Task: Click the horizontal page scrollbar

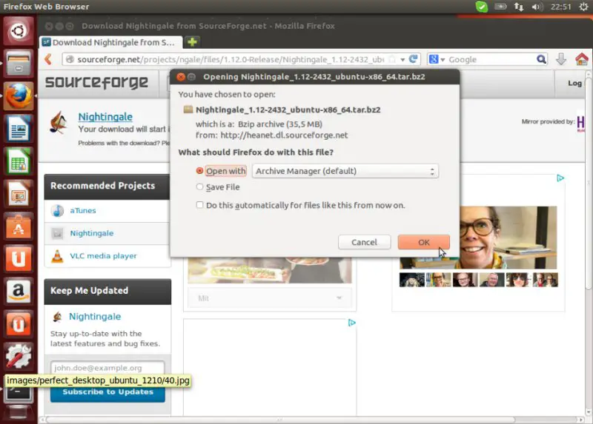Action: point(280,420)
